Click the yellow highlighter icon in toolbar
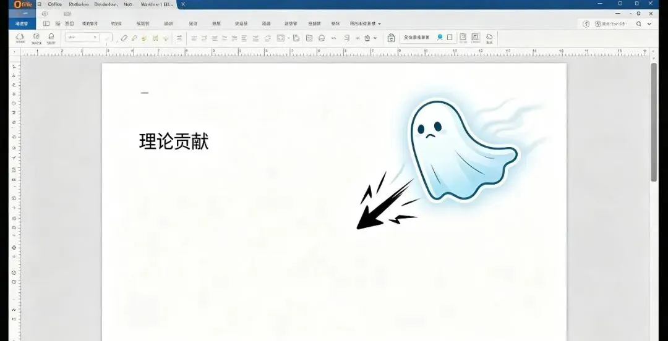The height and width of the screenshot is (341, 668). click(x=144, y=38)
